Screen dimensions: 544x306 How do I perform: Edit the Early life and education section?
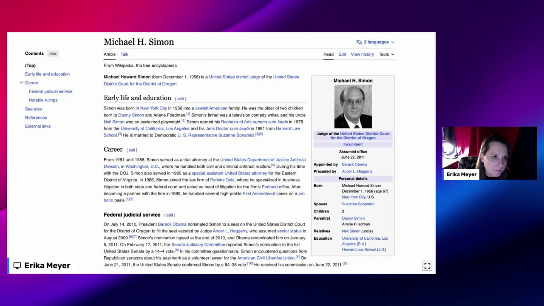(181, 99)
